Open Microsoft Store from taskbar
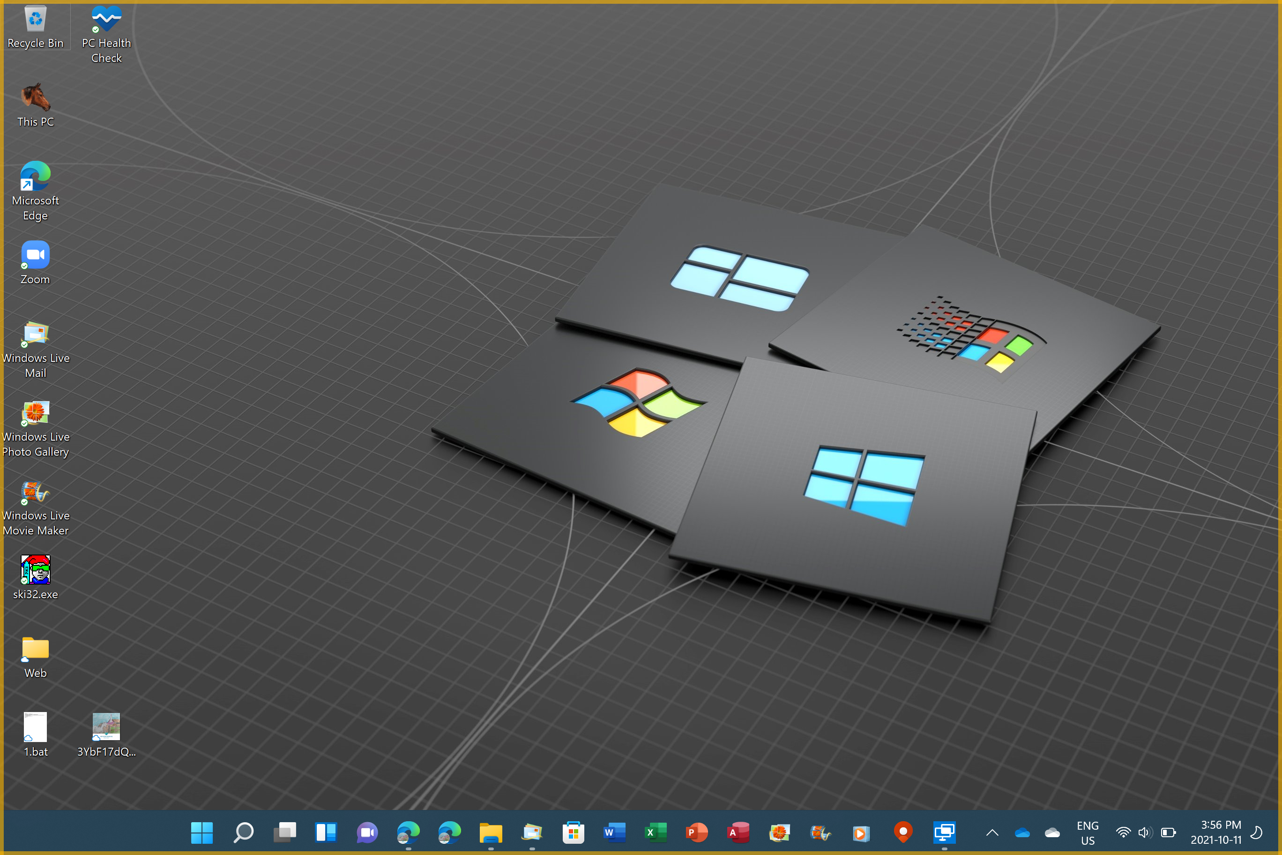The height and width of the screenshot is (855, 1282). click(574, 832)
